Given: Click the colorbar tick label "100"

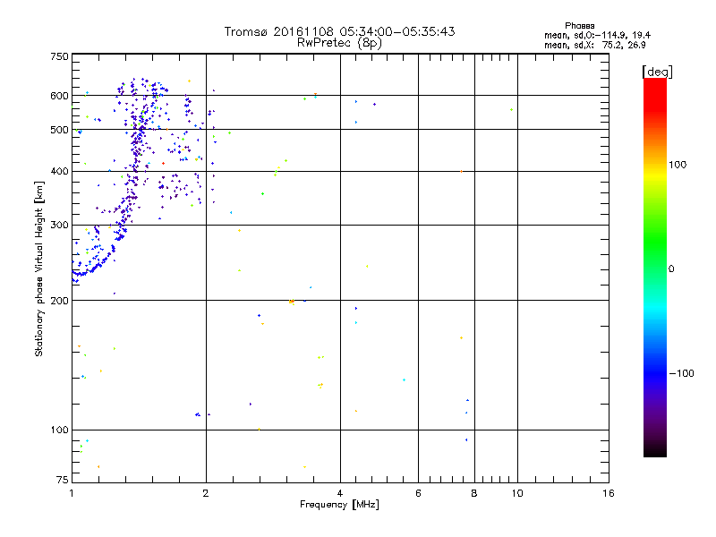Looking at the screenshot, I should 678,165.
